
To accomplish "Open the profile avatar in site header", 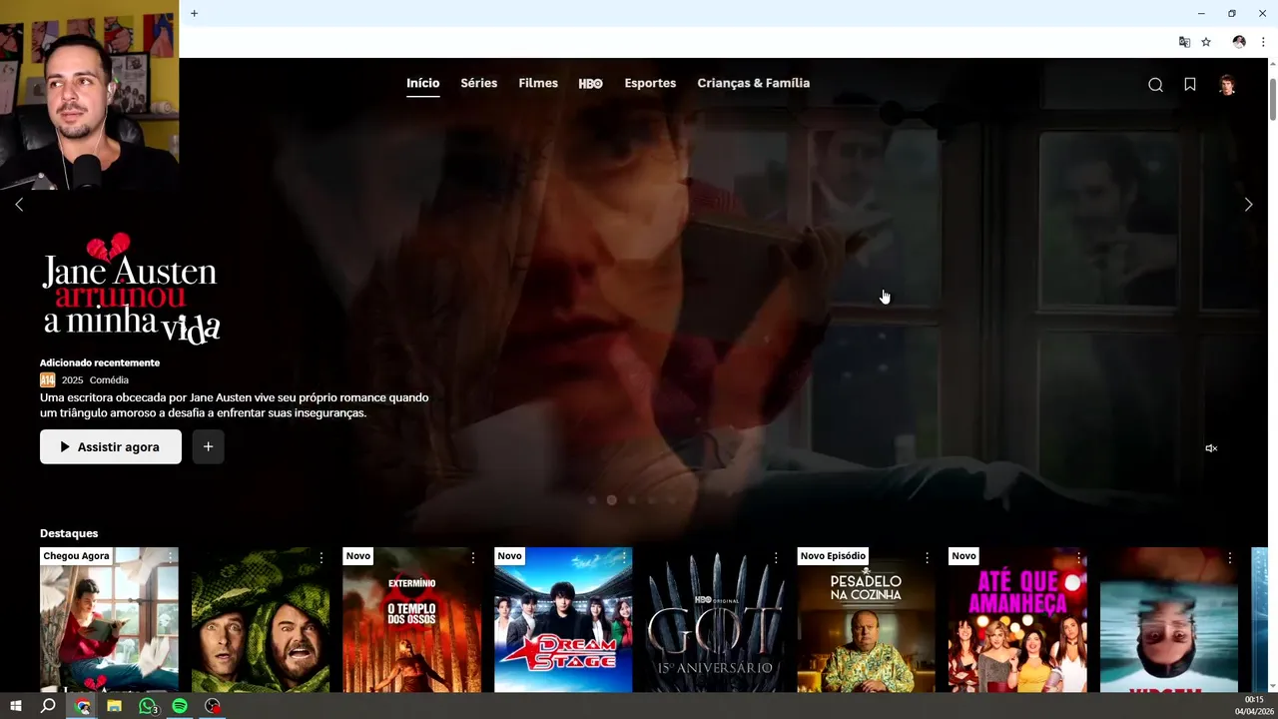I will point(1227,85).
